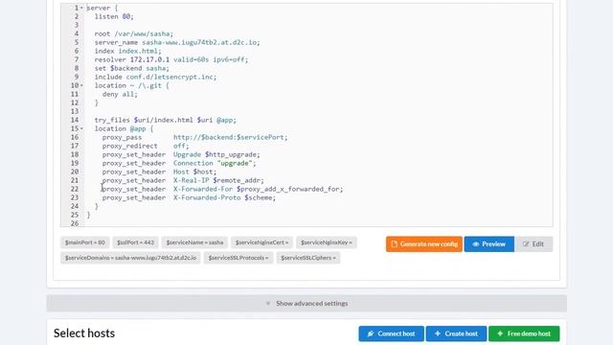Click the 'Host $host;' header line

click(159, 172)
